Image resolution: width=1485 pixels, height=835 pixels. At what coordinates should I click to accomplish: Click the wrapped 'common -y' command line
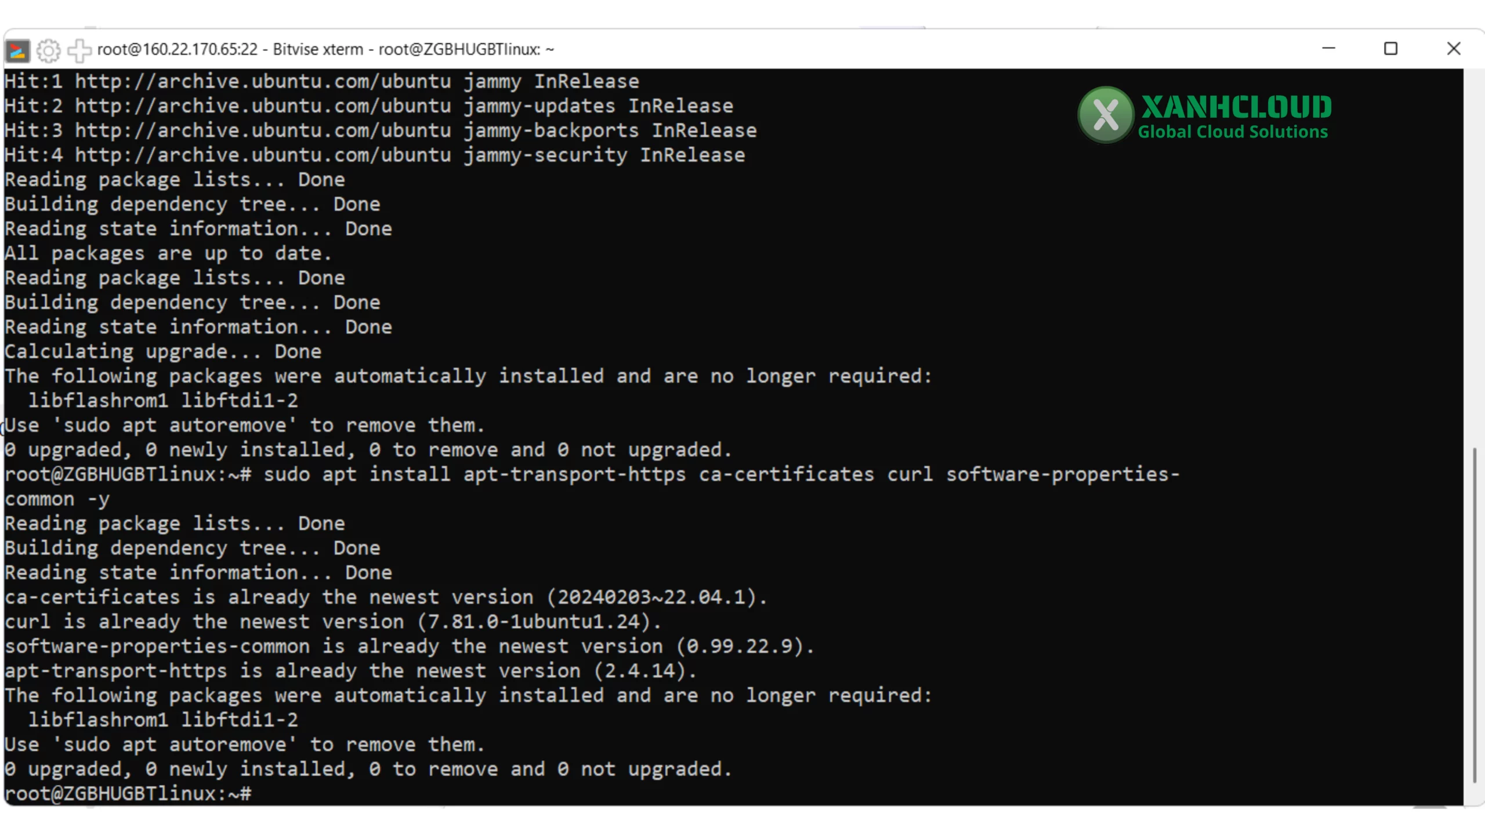[57, 499]
